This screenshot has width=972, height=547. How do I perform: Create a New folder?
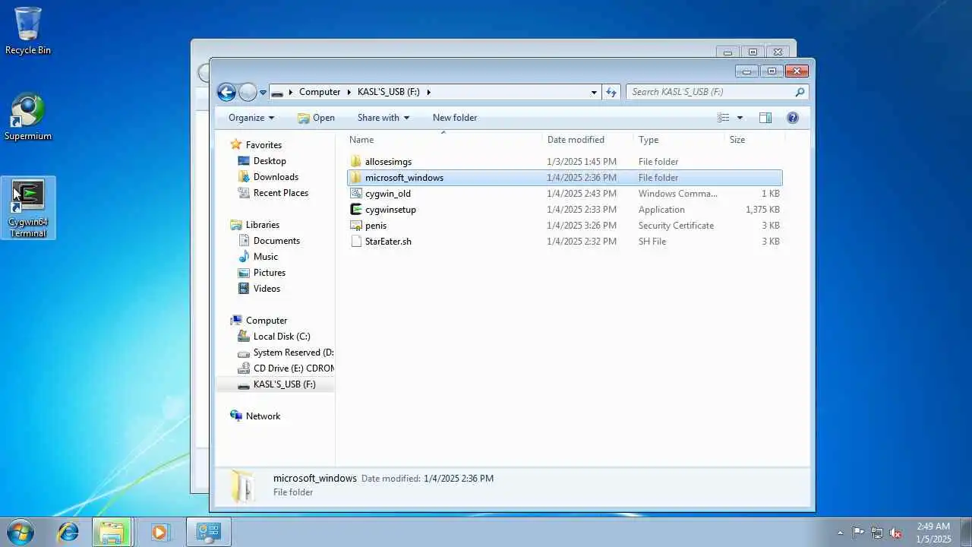[x=455, y=118]
